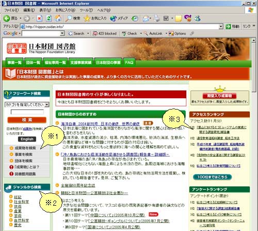Click the Mail envelope toolbar icon
This screenshot has width=258, height=231.
point(146,19)
